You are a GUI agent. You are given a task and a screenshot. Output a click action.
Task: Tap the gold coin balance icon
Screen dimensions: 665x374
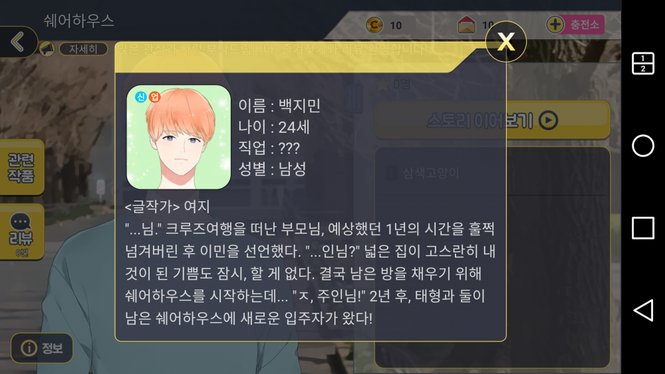click(x=374, y=25)
